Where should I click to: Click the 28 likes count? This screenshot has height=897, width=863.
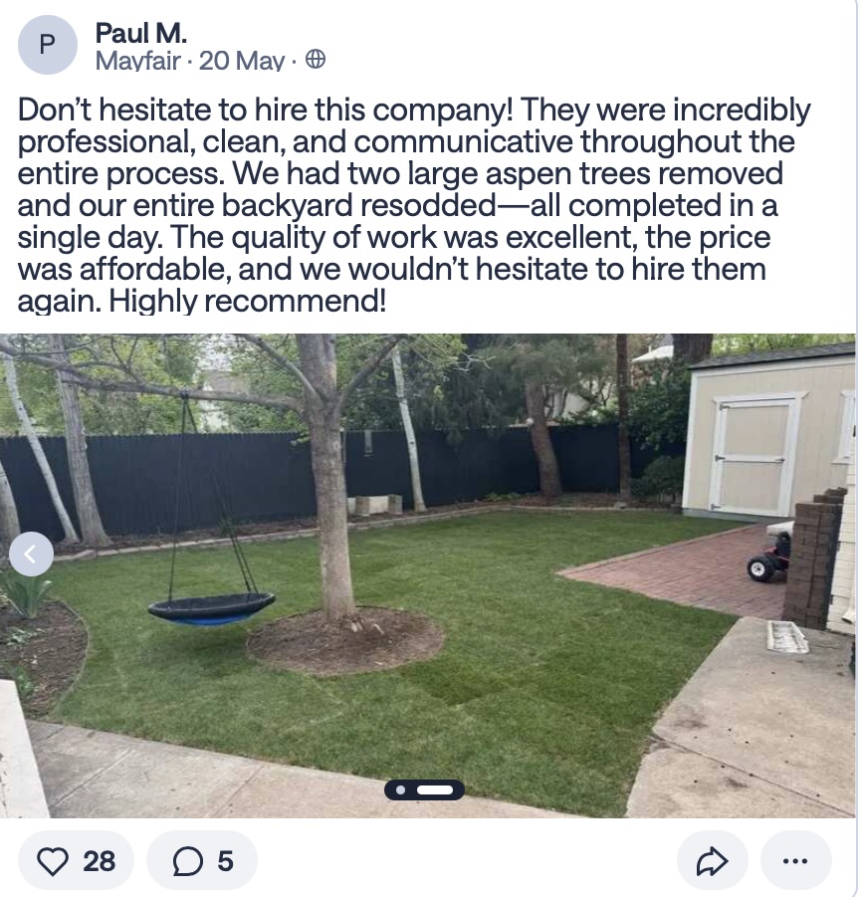99,861
